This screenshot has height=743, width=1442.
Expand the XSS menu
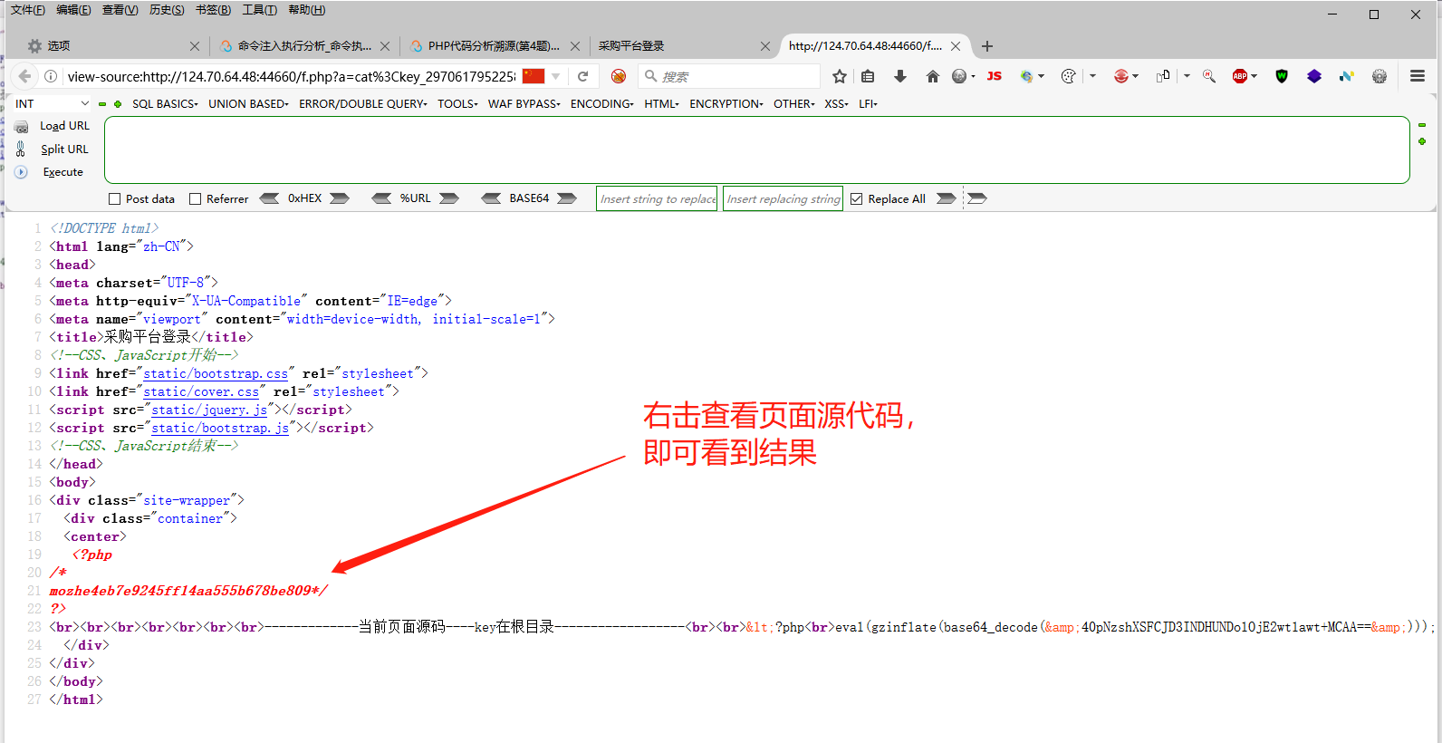click(x=836, y=104)
